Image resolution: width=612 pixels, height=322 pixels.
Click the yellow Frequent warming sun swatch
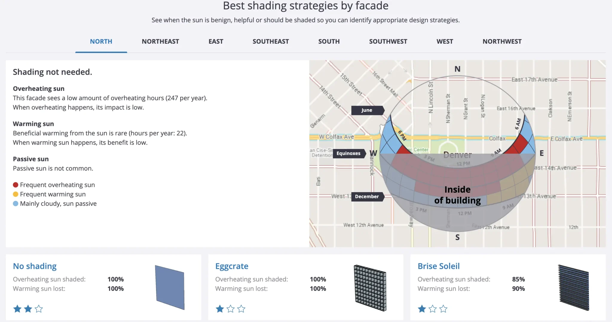(x=16, y=194)
